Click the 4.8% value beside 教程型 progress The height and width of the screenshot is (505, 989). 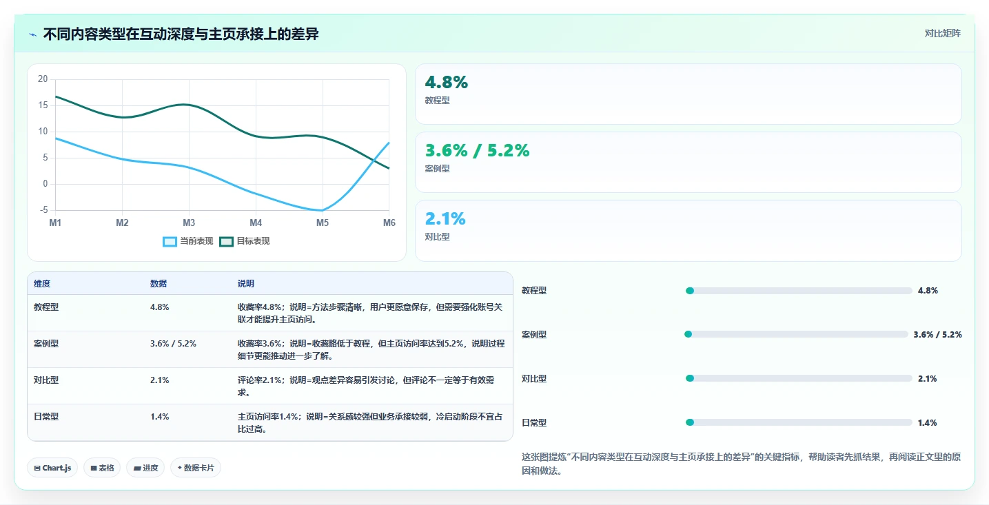click(928, 291)
